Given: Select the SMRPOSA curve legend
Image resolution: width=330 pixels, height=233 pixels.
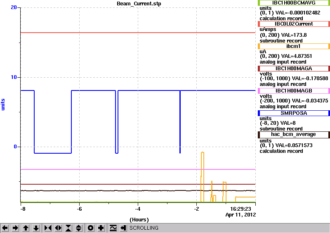Looking at the screenshot, I should (294, 113).
